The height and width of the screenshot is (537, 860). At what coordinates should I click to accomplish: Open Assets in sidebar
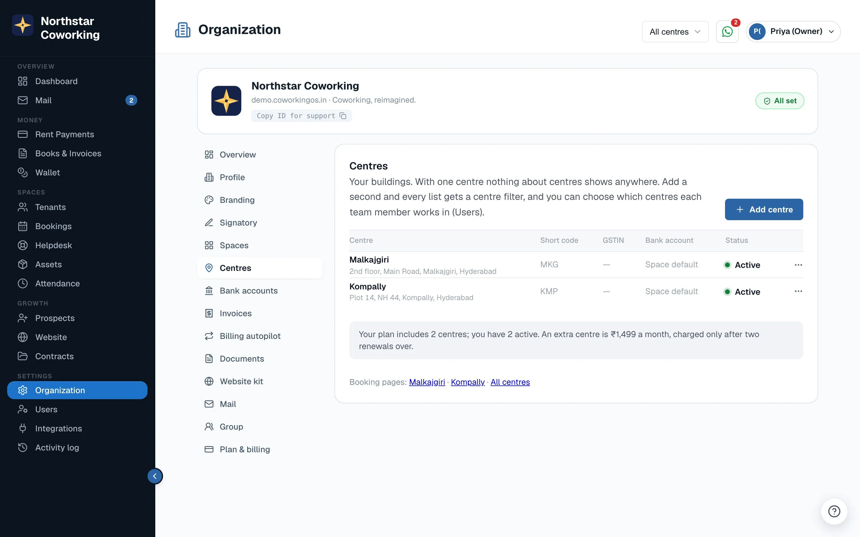click(x=77, y=265)
